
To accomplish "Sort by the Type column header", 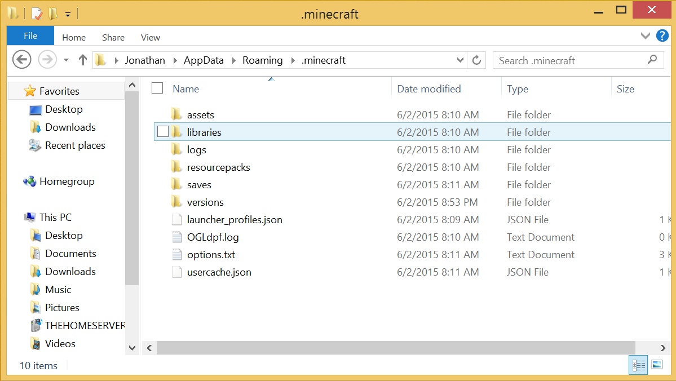I will 518,89.
